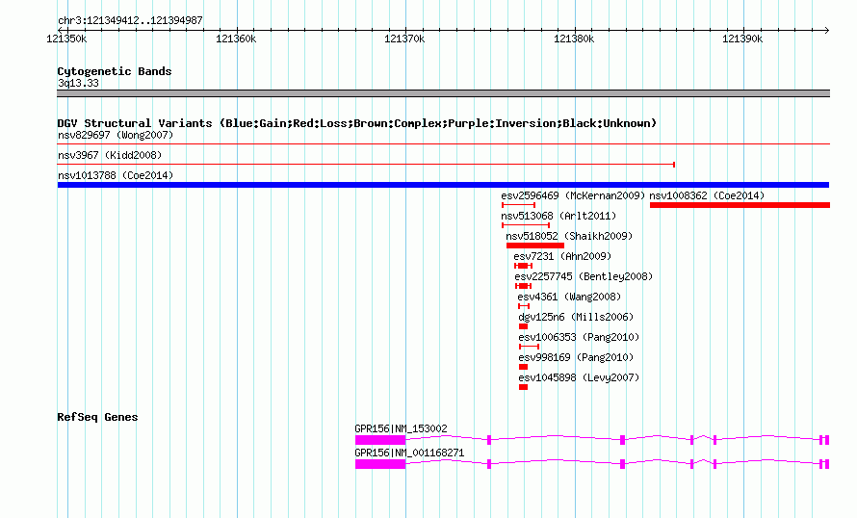Open esv7231 (Ahn2009) label
Viewport: 857px width, 518px height.
click(x=562, y=256)
